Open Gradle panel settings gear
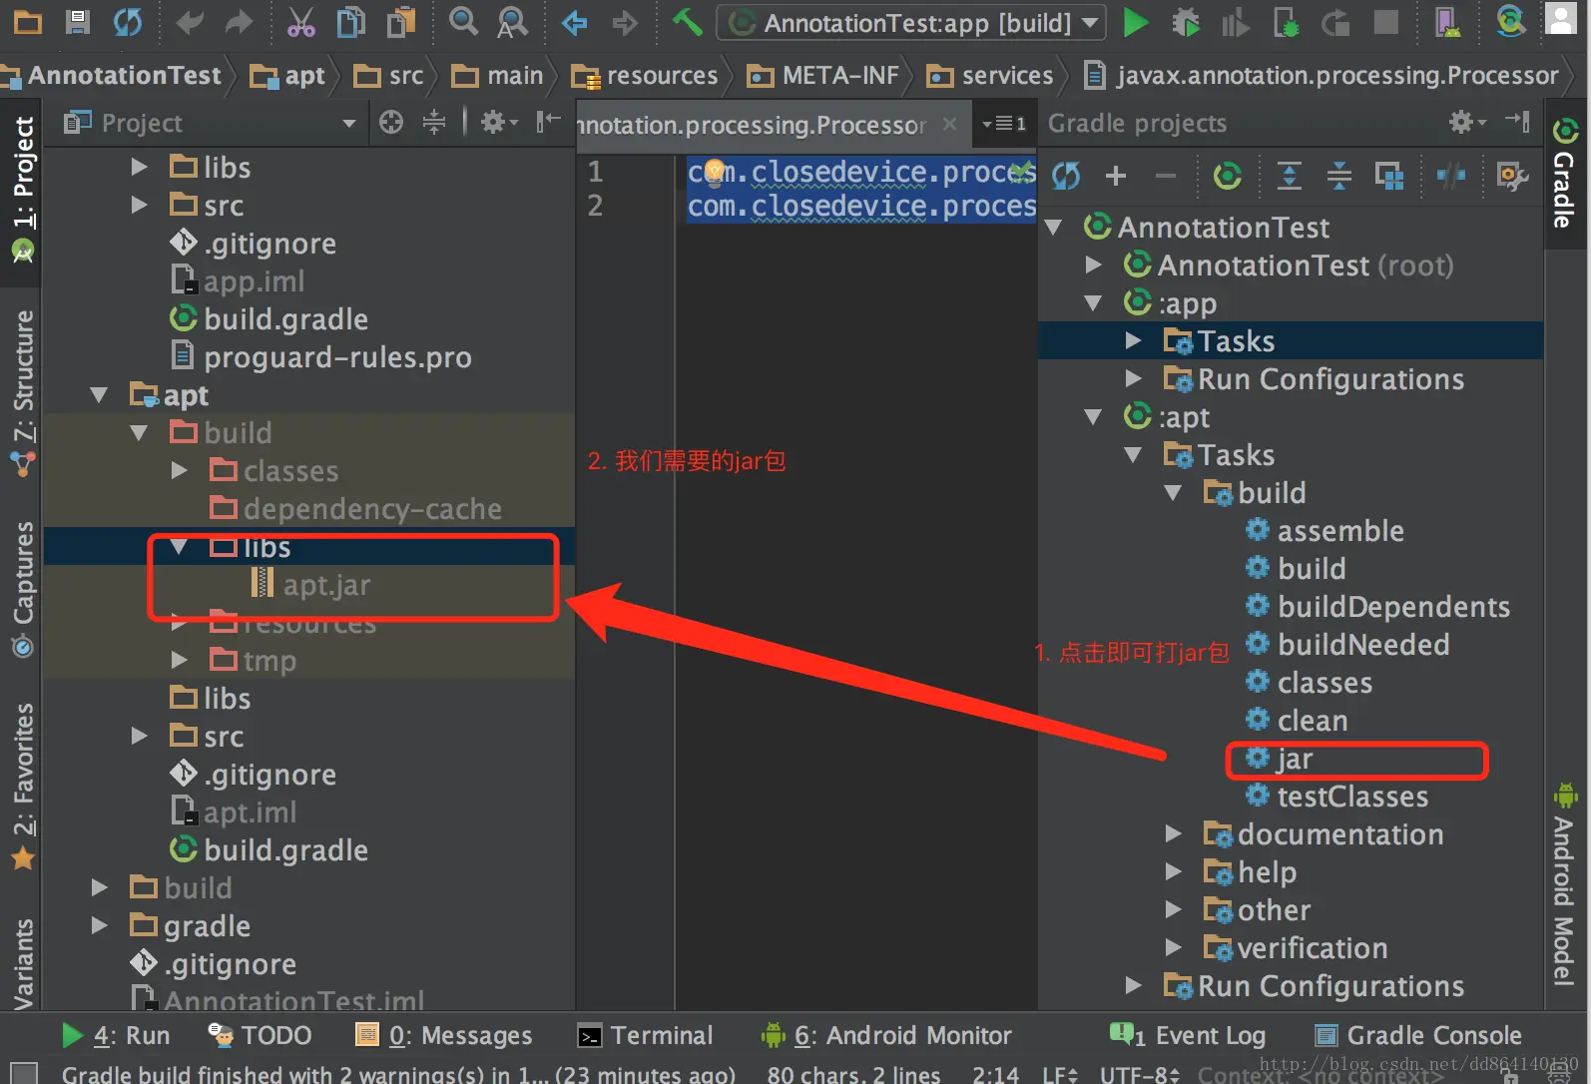This screenshot has width=1591, height=1084. (x=1465, y=122)
